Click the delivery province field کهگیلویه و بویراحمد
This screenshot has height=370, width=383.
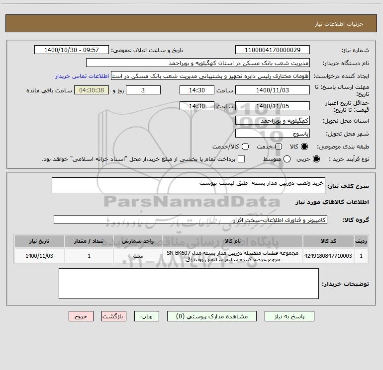click(273, 120)
